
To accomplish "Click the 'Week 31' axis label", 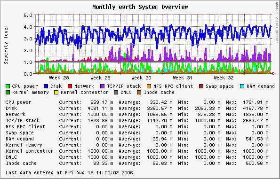I will (x=183, y=78).
